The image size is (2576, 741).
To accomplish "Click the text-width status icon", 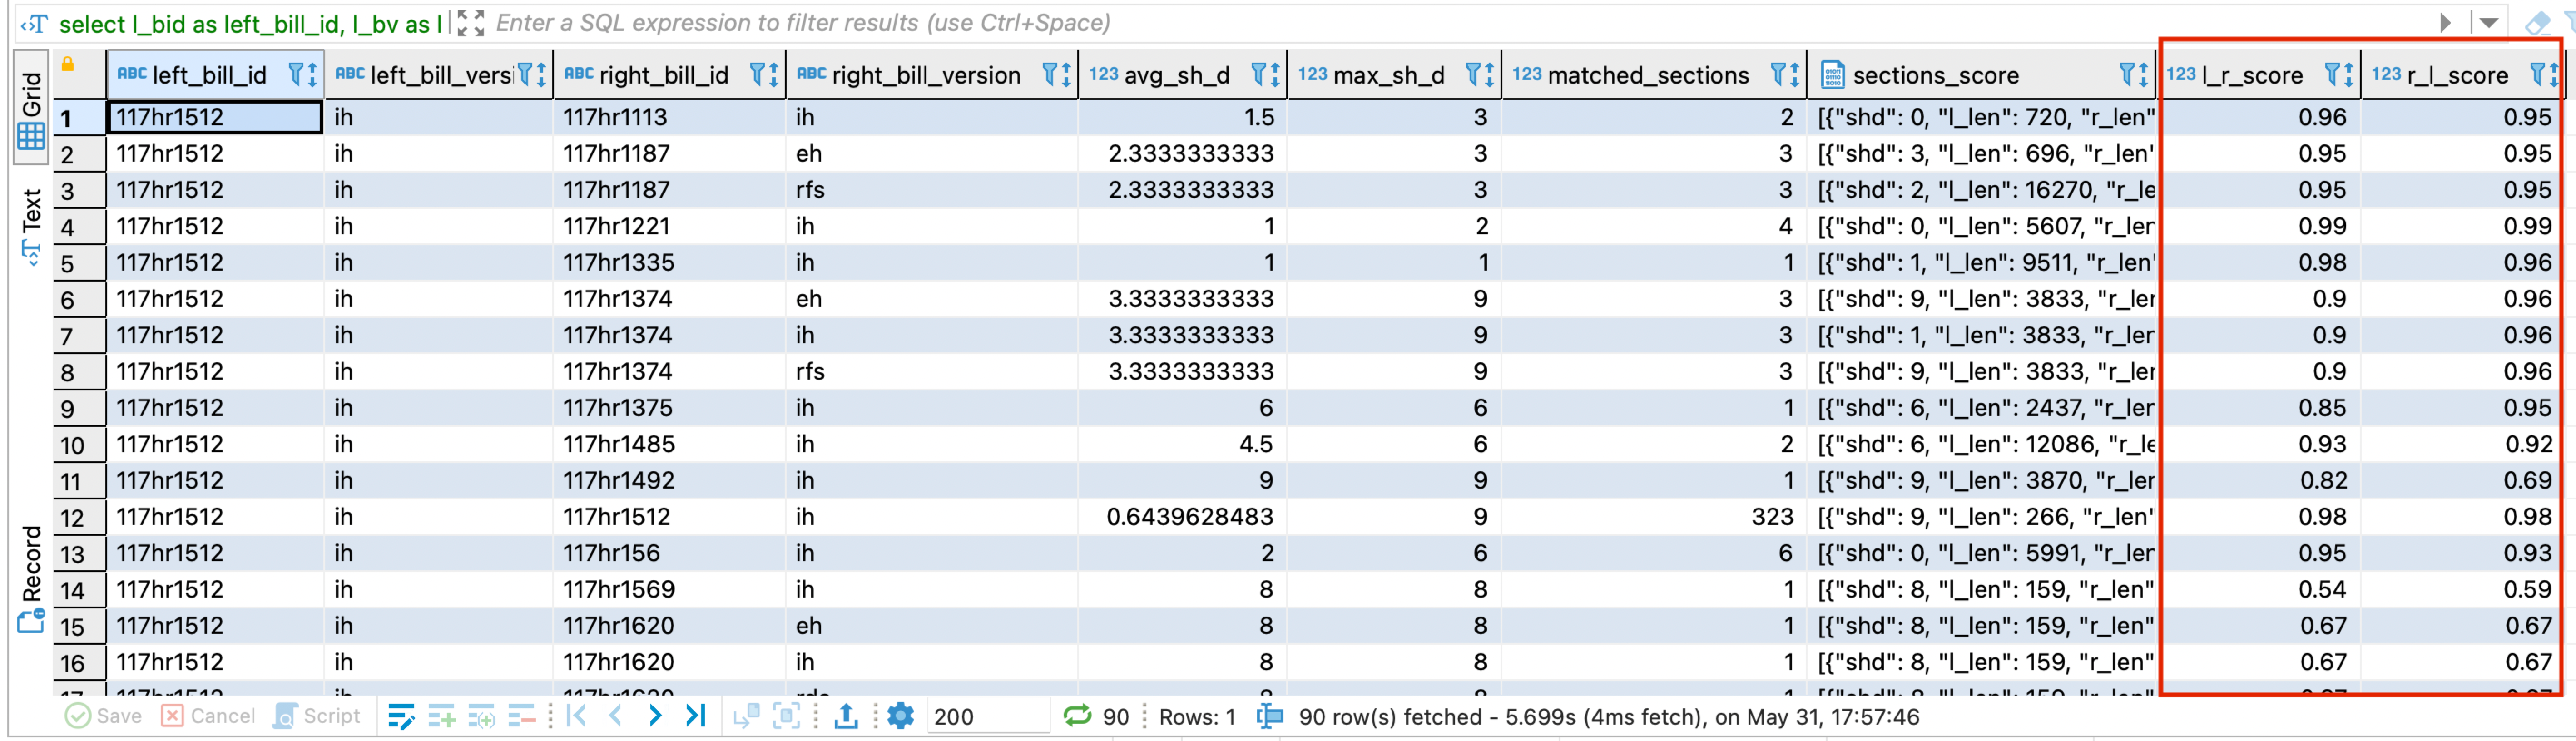I will (x=1270, y=716).
